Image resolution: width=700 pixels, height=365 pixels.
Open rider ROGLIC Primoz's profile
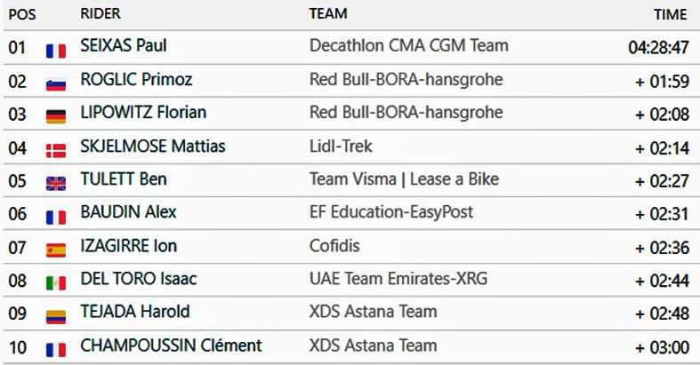point(136,79)
